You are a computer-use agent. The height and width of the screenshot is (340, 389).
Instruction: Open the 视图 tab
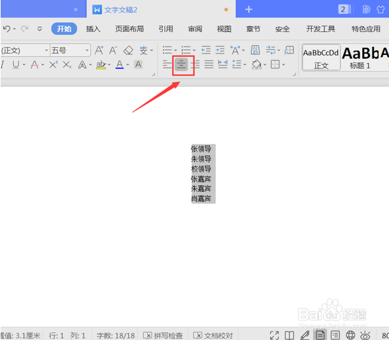[x=224, y=29]
